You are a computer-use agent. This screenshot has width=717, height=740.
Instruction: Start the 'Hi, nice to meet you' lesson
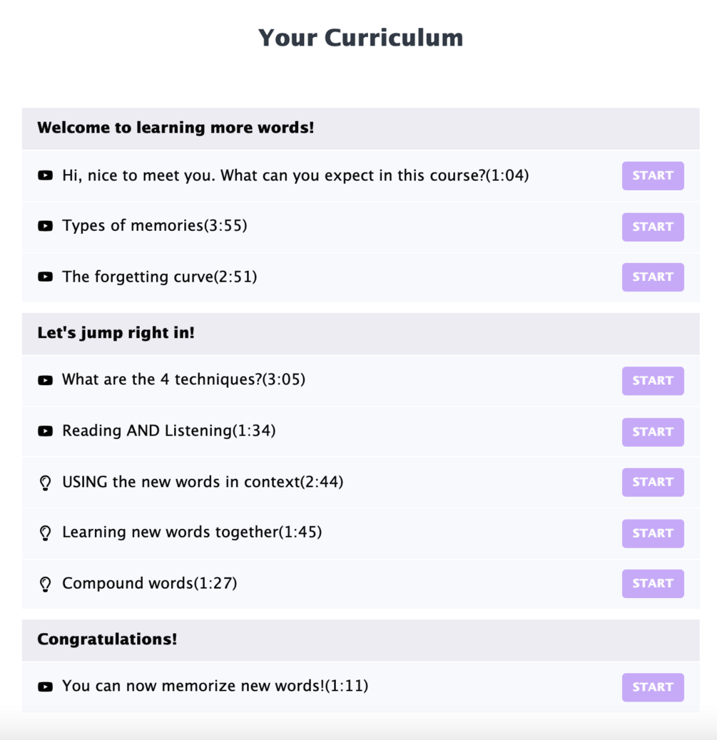[x=652, y=175]
